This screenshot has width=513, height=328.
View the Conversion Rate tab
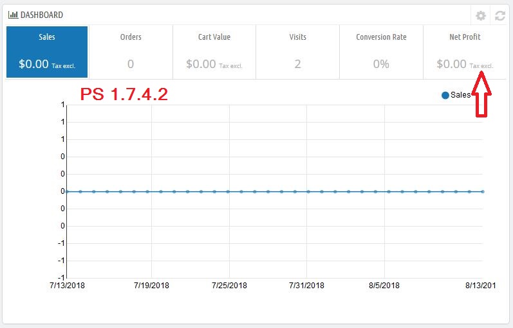[381, 51]
